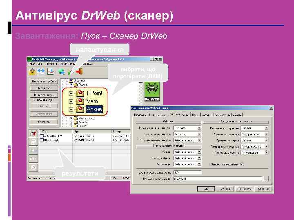The width and height of the screenshot is (294, 220).
Task: Click the move-to path input field
Action: [x=218, y=179]
